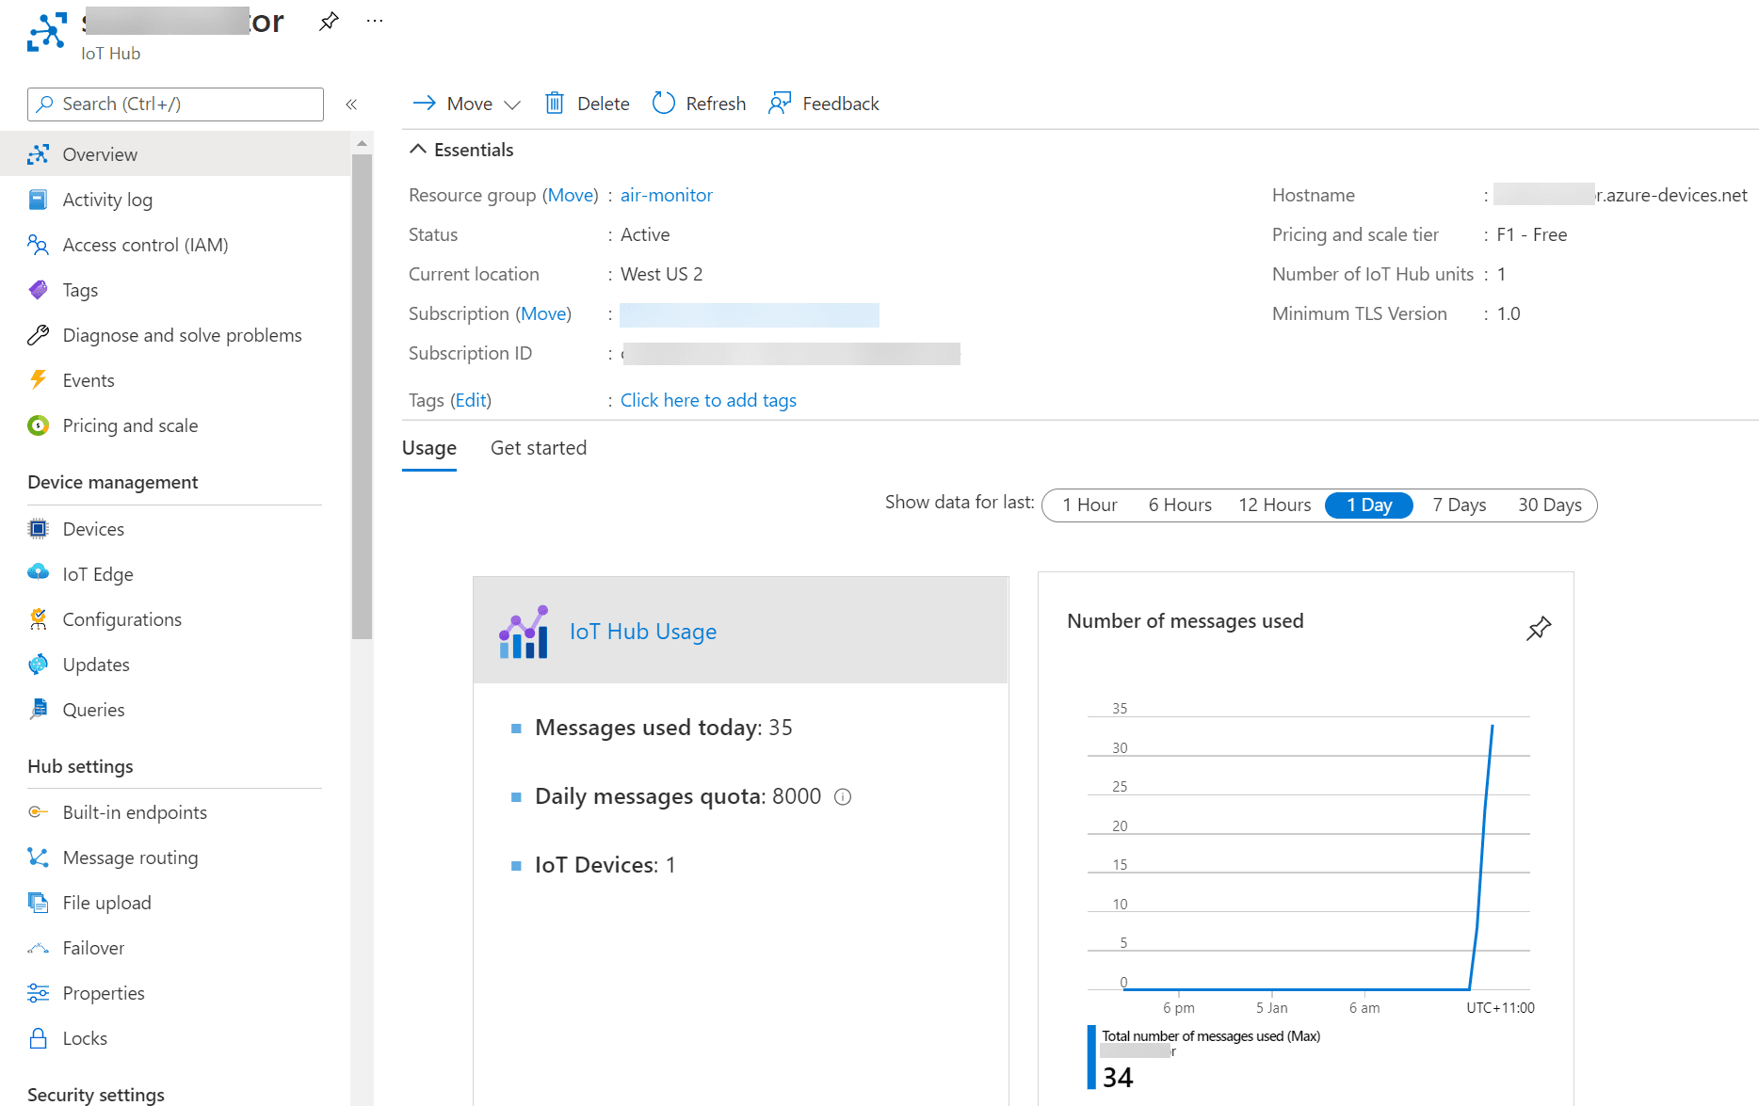
Task: Click the Edit link next to Tags
Action: pyautogui.click(x=471, y=400)
